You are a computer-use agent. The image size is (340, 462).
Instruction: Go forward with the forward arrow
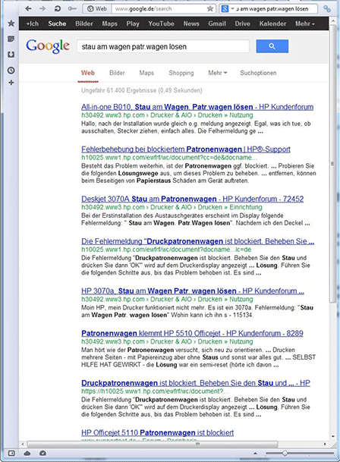pos(42,8)
